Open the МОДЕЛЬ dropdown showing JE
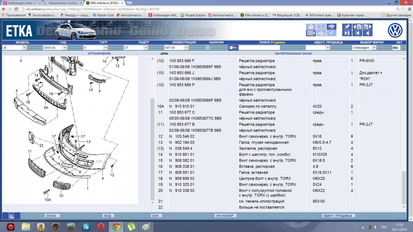This screenshot has height=232, width=413. [14, 48]
